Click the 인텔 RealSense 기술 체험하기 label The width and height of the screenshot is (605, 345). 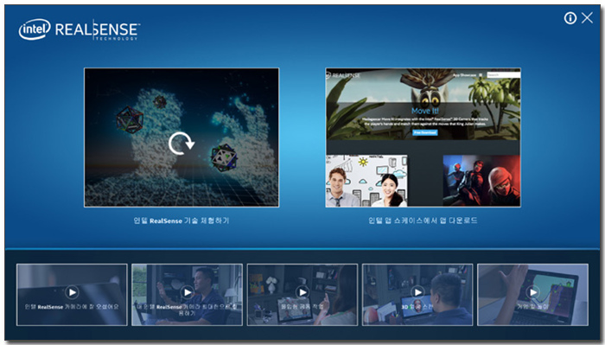click(x=181, y=220)
